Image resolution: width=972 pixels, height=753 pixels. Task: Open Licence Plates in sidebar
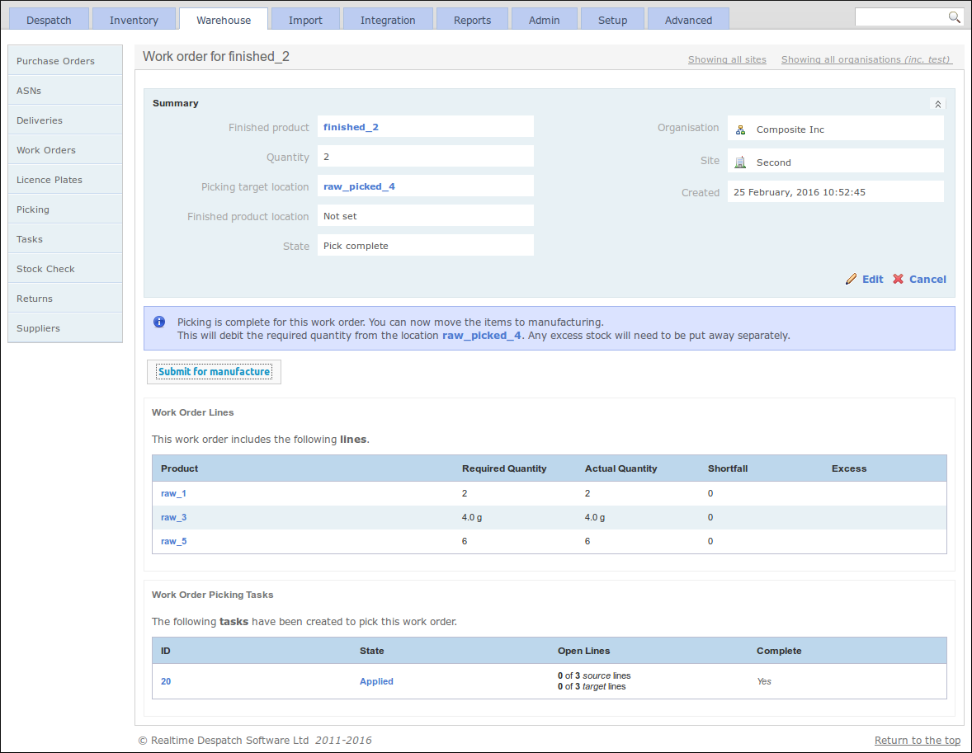pyautogui.click(x=65, y=180)
